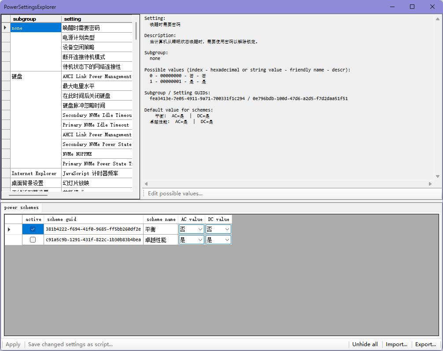Click Edit possible values toolbar item
This screenshot has width=443, height=351.
click(175, 193)
